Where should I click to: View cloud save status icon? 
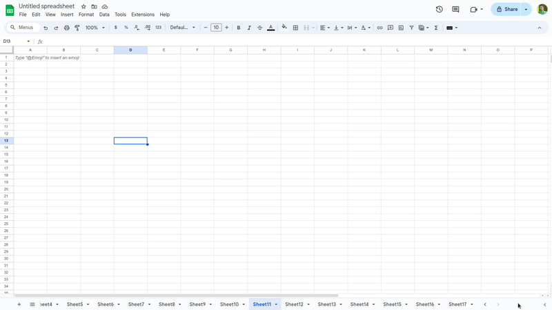pyautogui.click(x=105, y=7)
